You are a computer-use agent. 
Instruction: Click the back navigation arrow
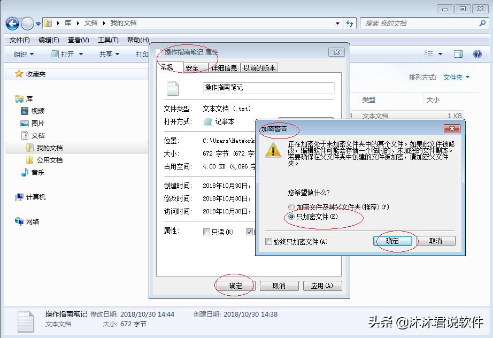point(11,24)
